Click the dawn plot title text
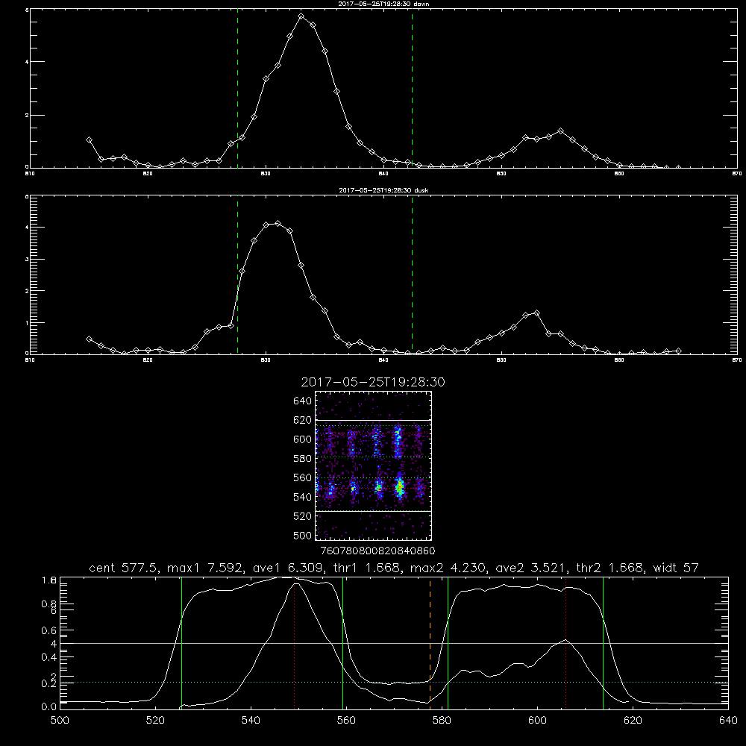 tap(383, 4)
